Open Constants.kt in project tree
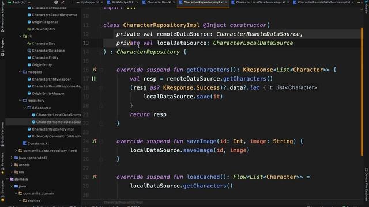The width and height of the screenshot is (369, 207). (38, 143)
